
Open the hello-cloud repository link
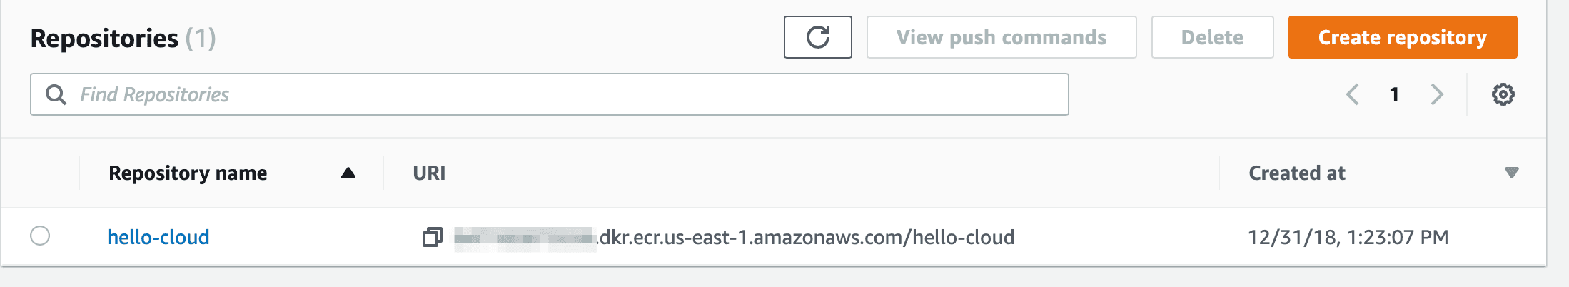[158, 237]
